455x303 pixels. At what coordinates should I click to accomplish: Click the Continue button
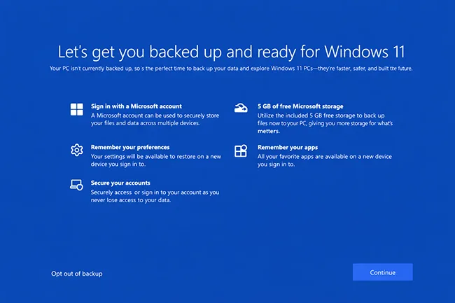coord(382,272)
